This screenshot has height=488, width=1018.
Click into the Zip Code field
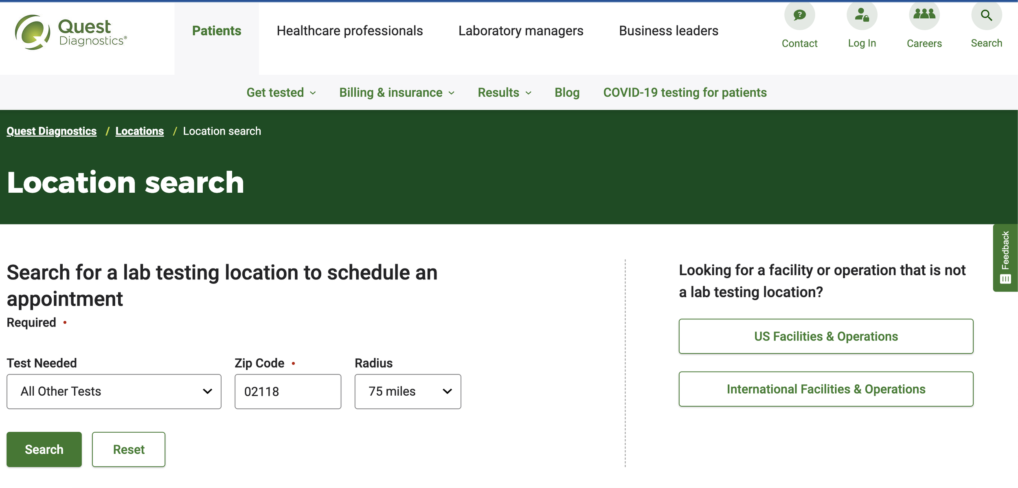click(287, 392)
